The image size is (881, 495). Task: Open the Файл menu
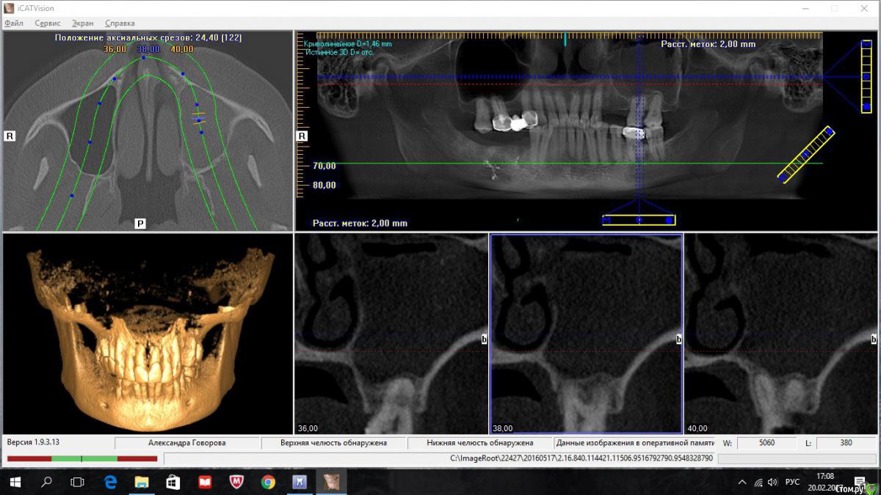[x=14, y=23]
